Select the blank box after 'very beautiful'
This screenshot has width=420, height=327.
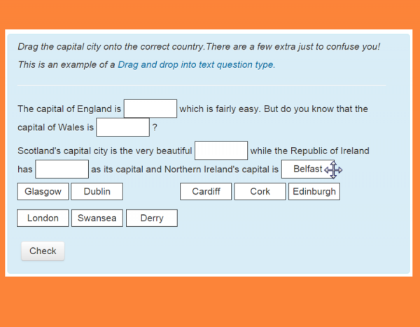pyautogui.click(x=221, y=151)
